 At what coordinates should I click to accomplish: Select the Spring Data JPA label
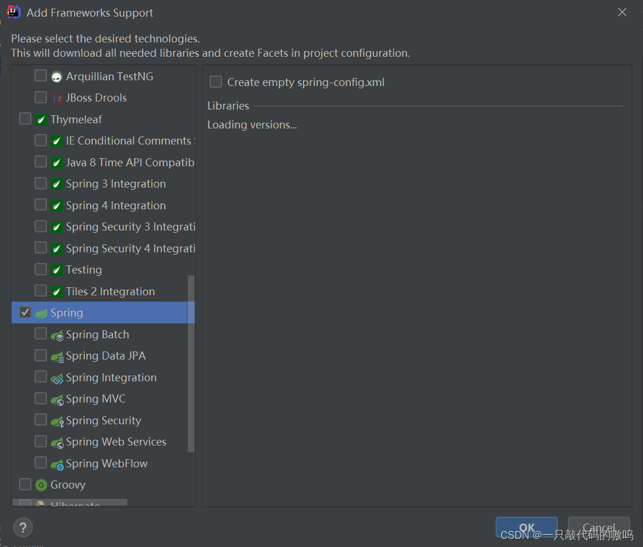[106, 356]
